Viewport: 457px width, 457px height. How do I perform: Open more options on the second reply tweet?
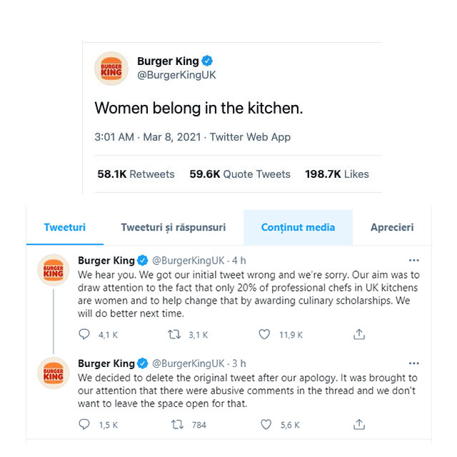tap(413, 363)
